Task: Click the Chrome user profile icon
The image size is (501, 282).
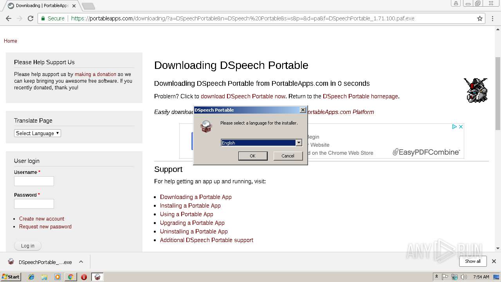Action: (456, 4)
